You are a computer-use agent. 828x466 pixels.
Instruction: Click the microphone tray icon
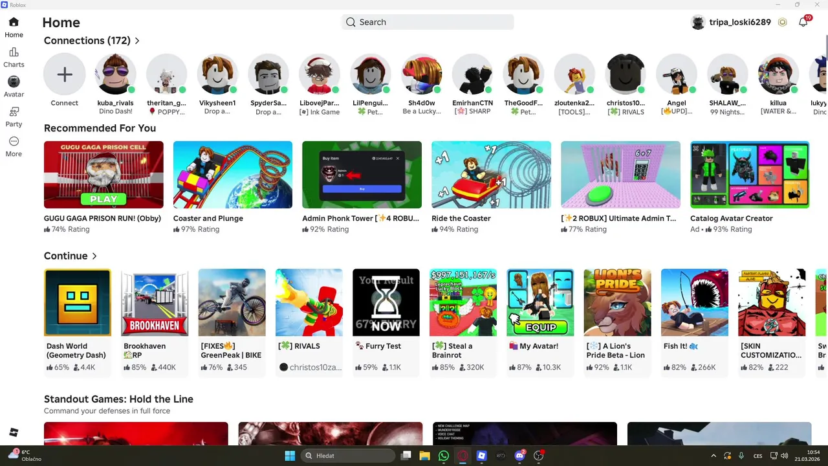[x=741, y=456]
